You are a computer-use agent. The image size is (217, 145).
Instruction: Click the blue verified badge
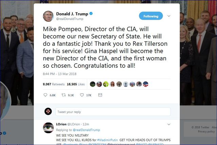click(91, 14)
